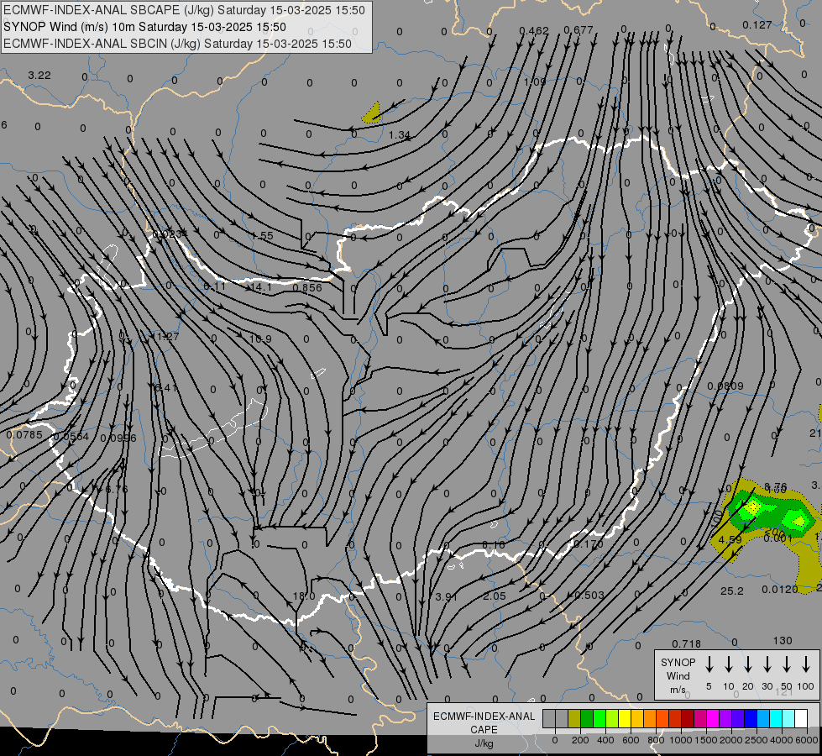Click the grid value 1.09
Screen dimensions: 822x756
(x=535, y=81)
